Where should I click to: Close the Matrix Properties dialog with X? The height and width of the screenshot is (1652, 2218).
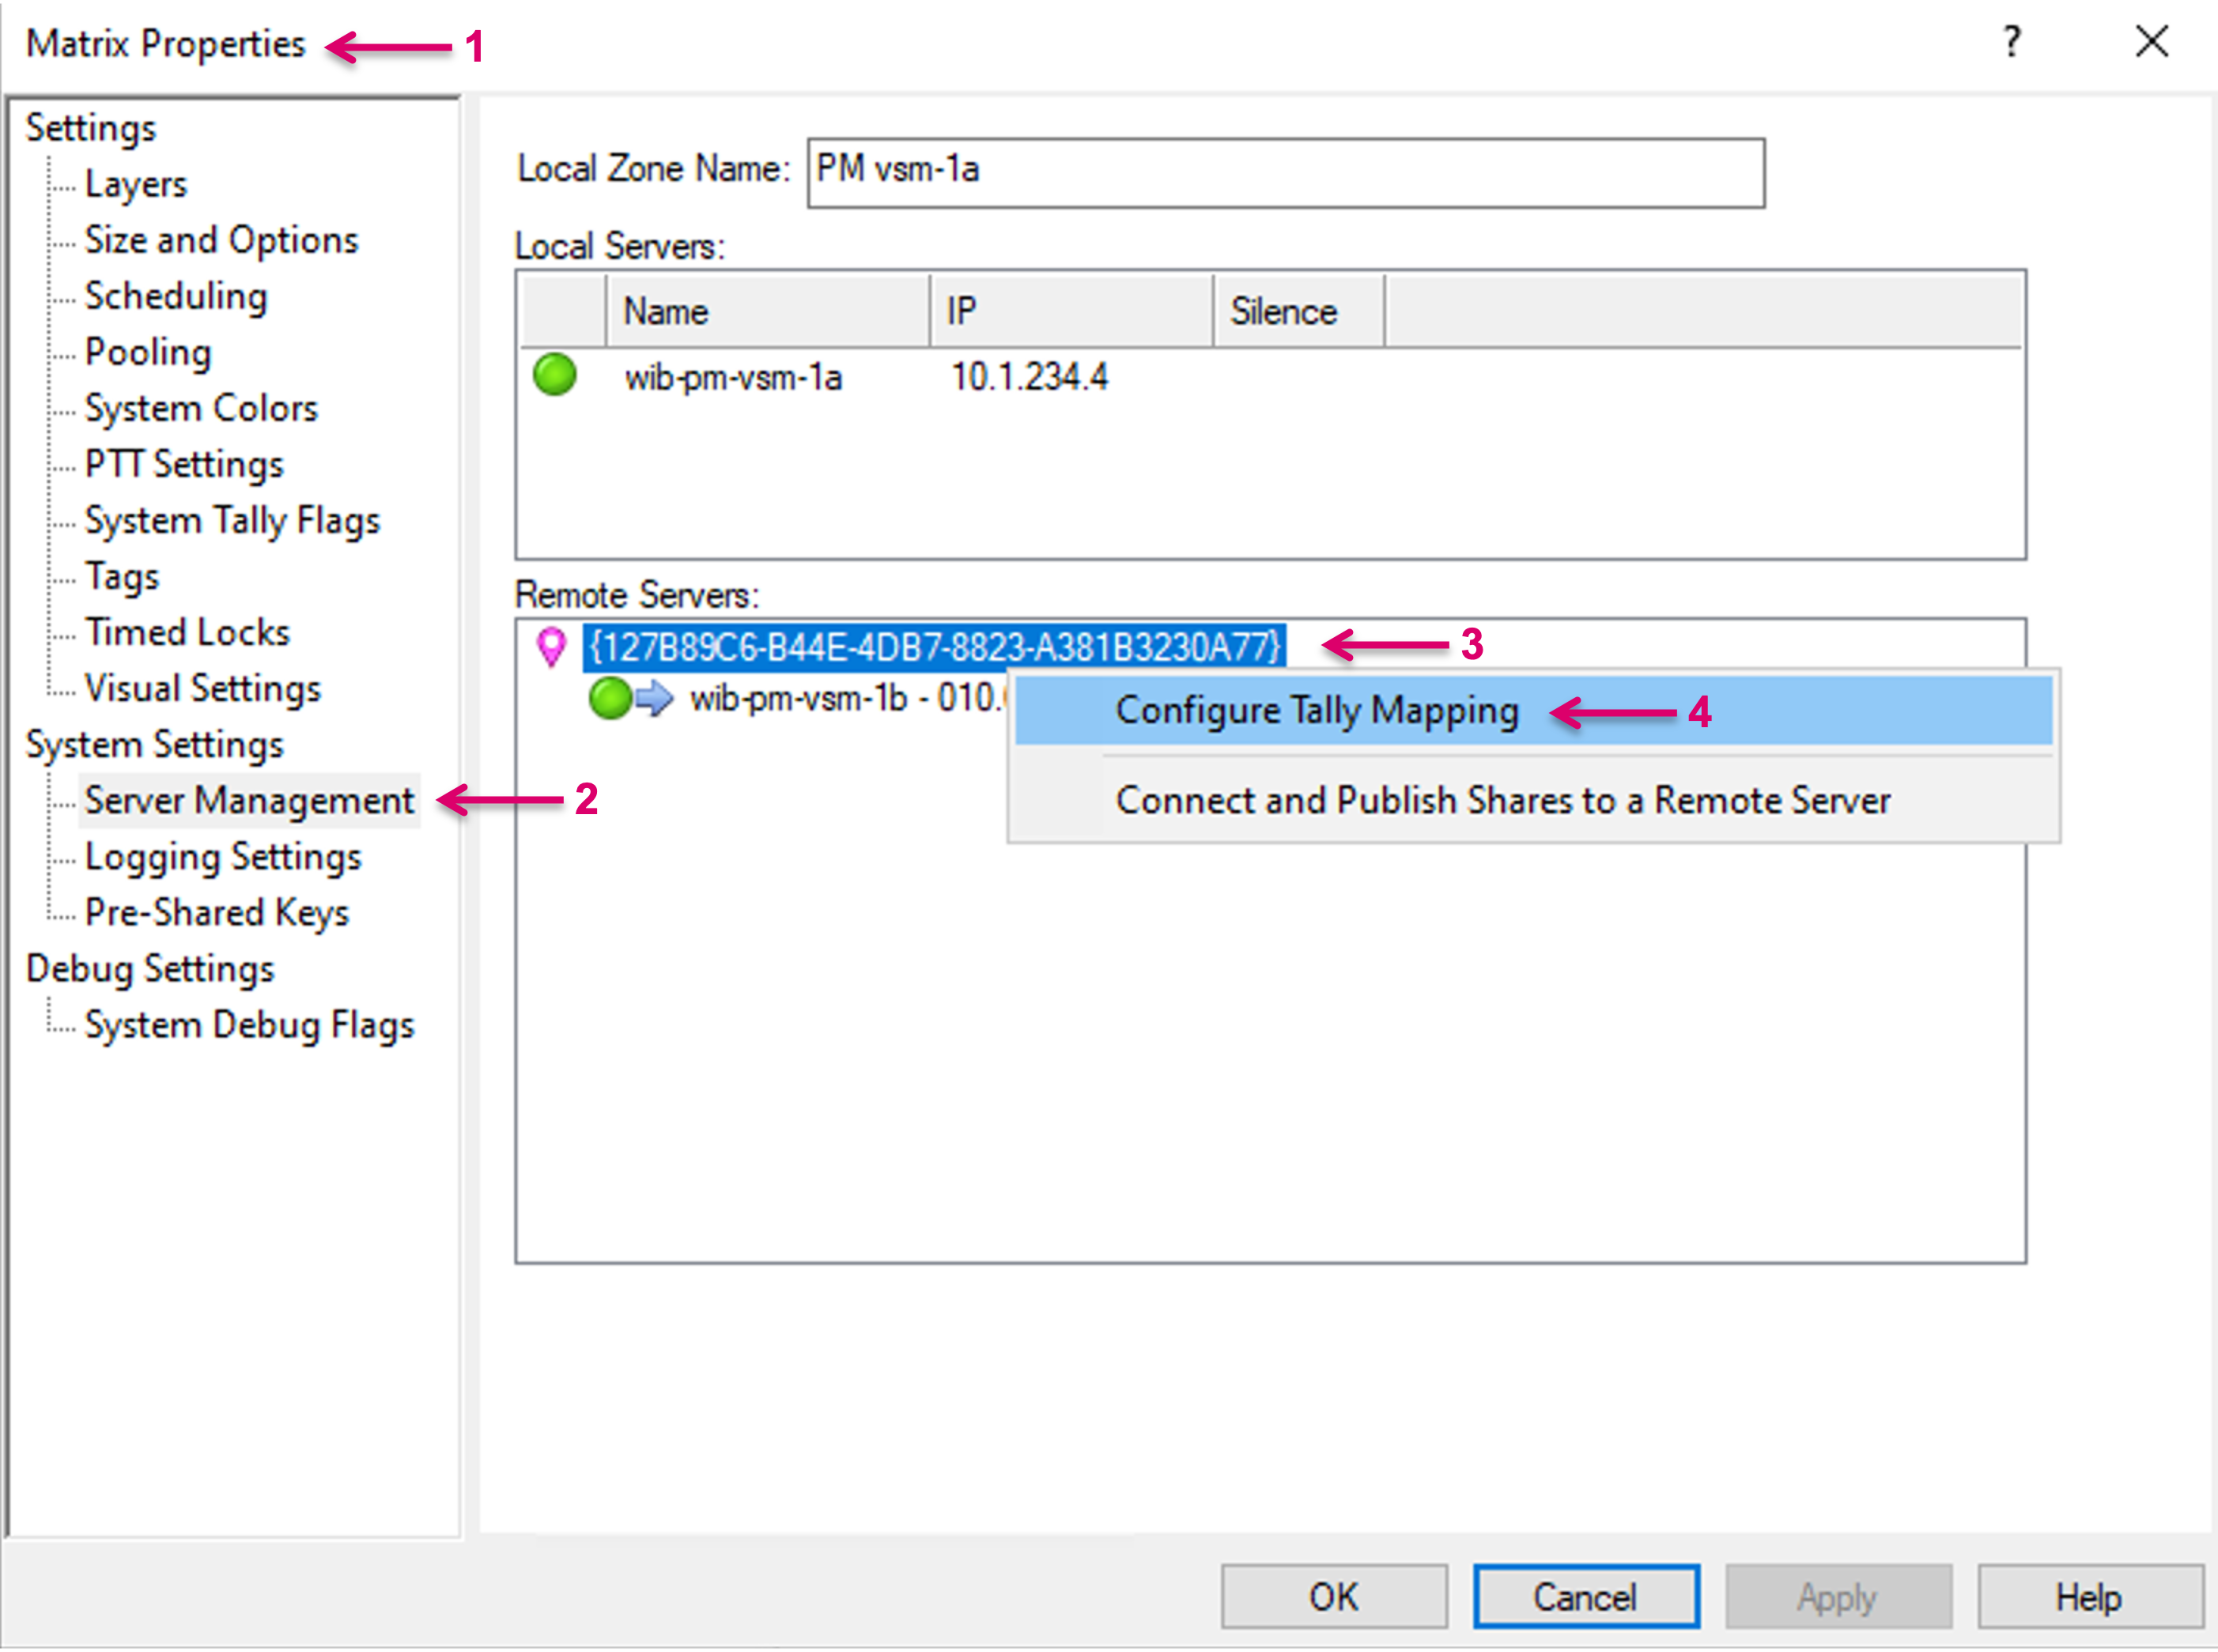tap(2151, 42)
